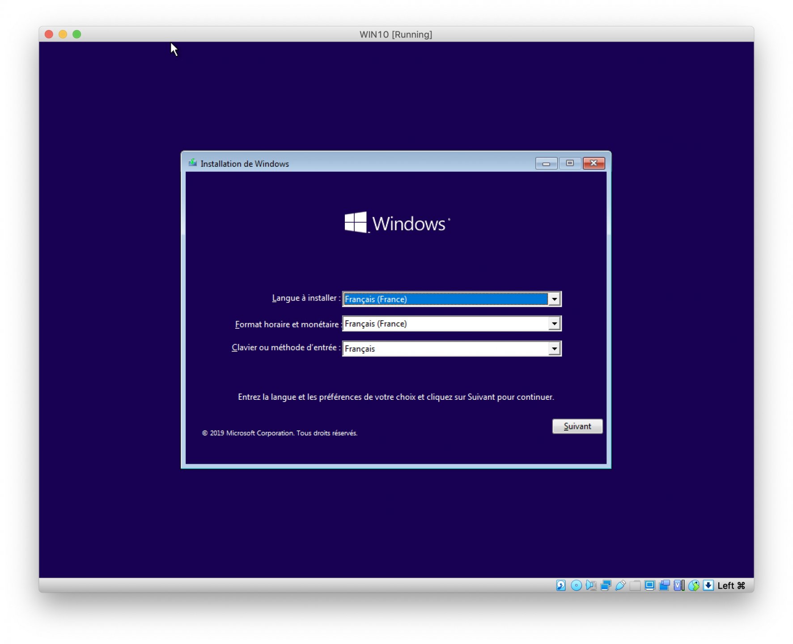
Task: Maximize the Installation de Windows dialog
Action: 570,163
